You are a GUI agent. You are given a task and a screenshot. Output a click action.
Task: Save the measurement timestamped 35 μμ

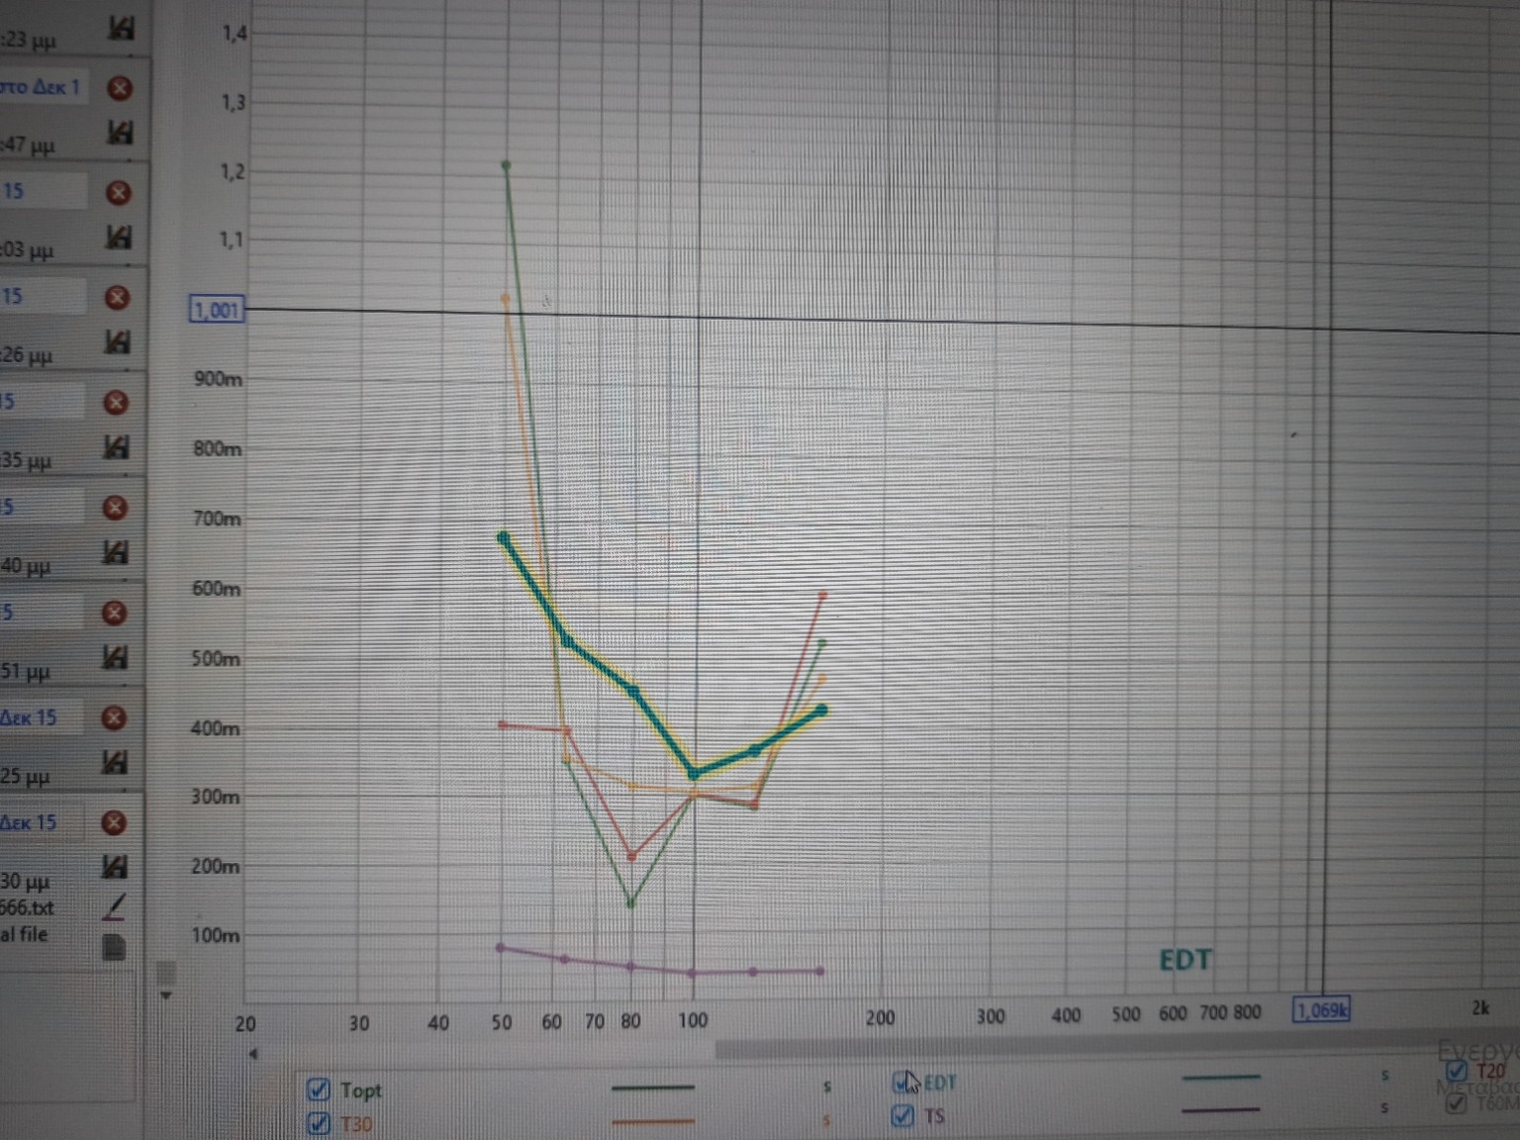(x=116, y=447)
